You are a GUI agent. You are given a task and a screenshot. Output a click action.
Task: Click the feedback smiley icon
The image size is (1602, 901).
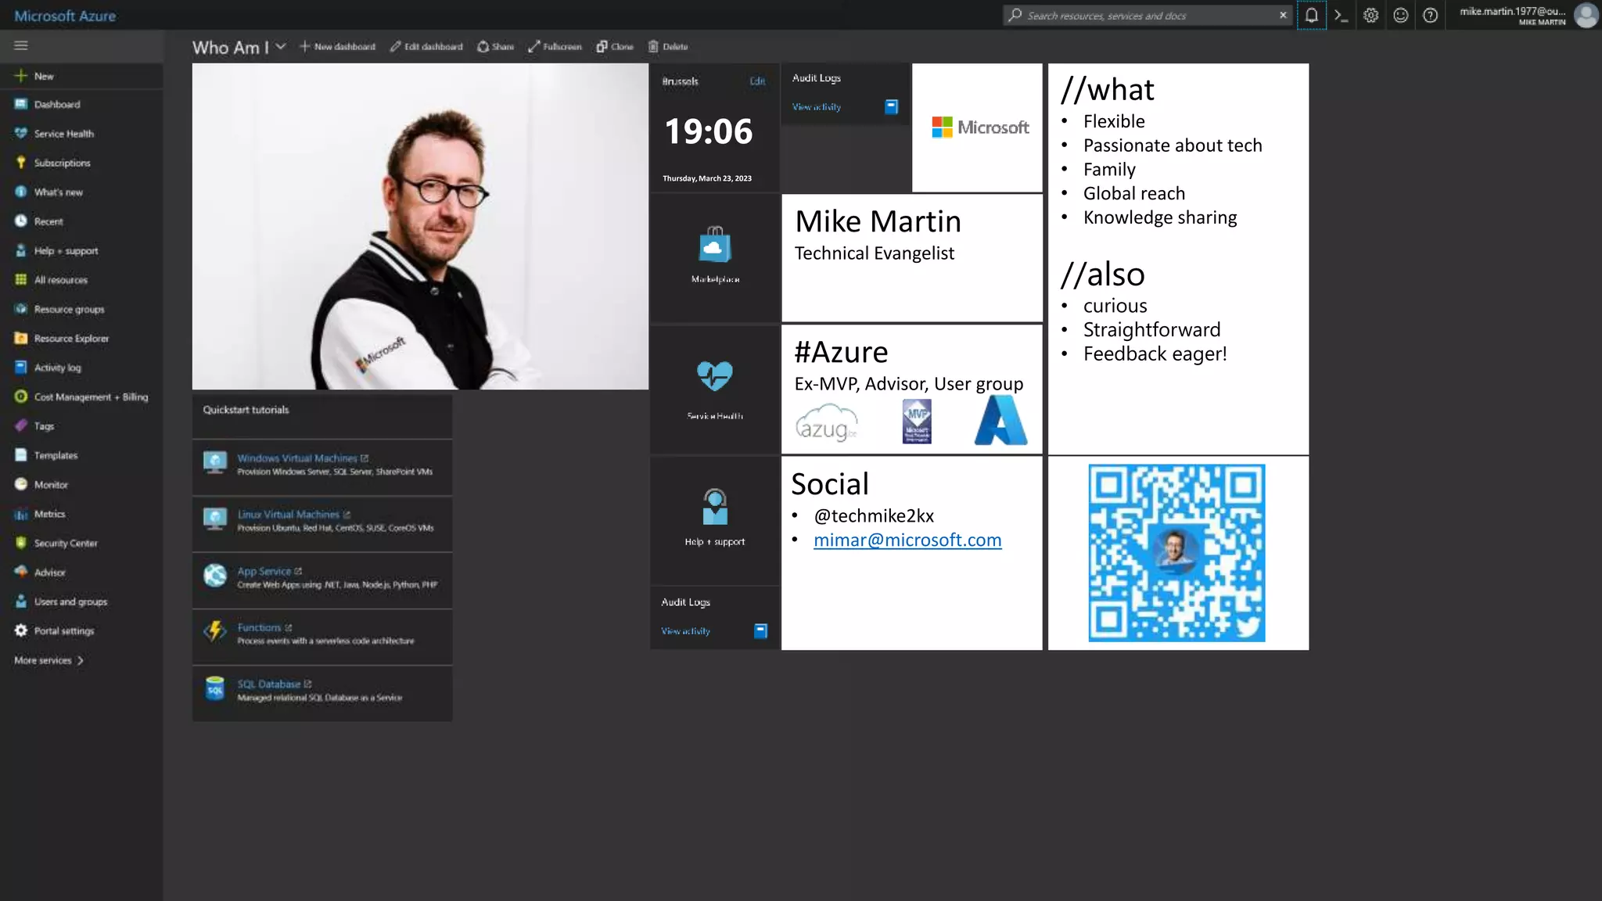[x=1400, y=15]
